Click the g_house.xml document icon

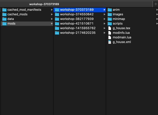tap(110, 42)
